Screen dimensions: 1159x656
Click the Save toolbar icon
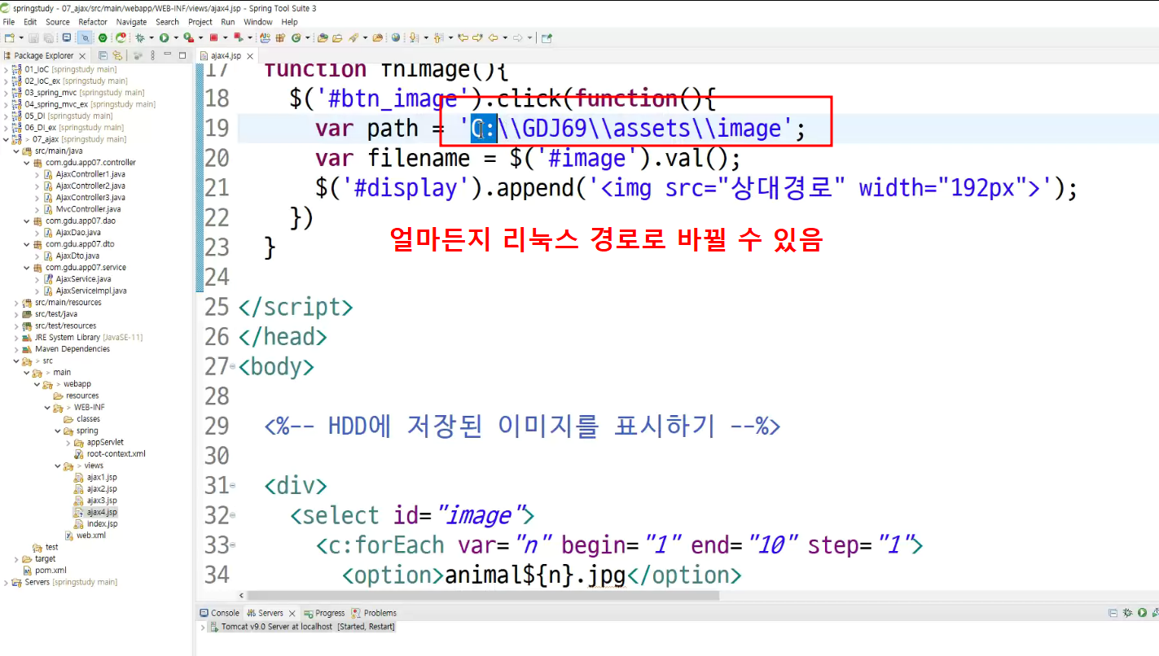click(33, 37)
